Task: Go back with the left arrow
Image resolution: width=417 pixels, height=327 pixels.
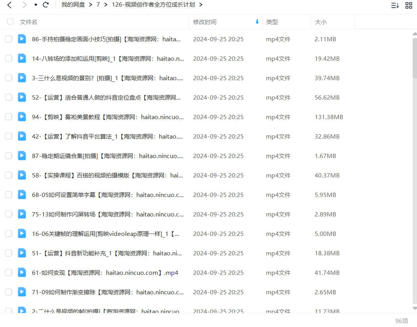Action: pos(10,5)
